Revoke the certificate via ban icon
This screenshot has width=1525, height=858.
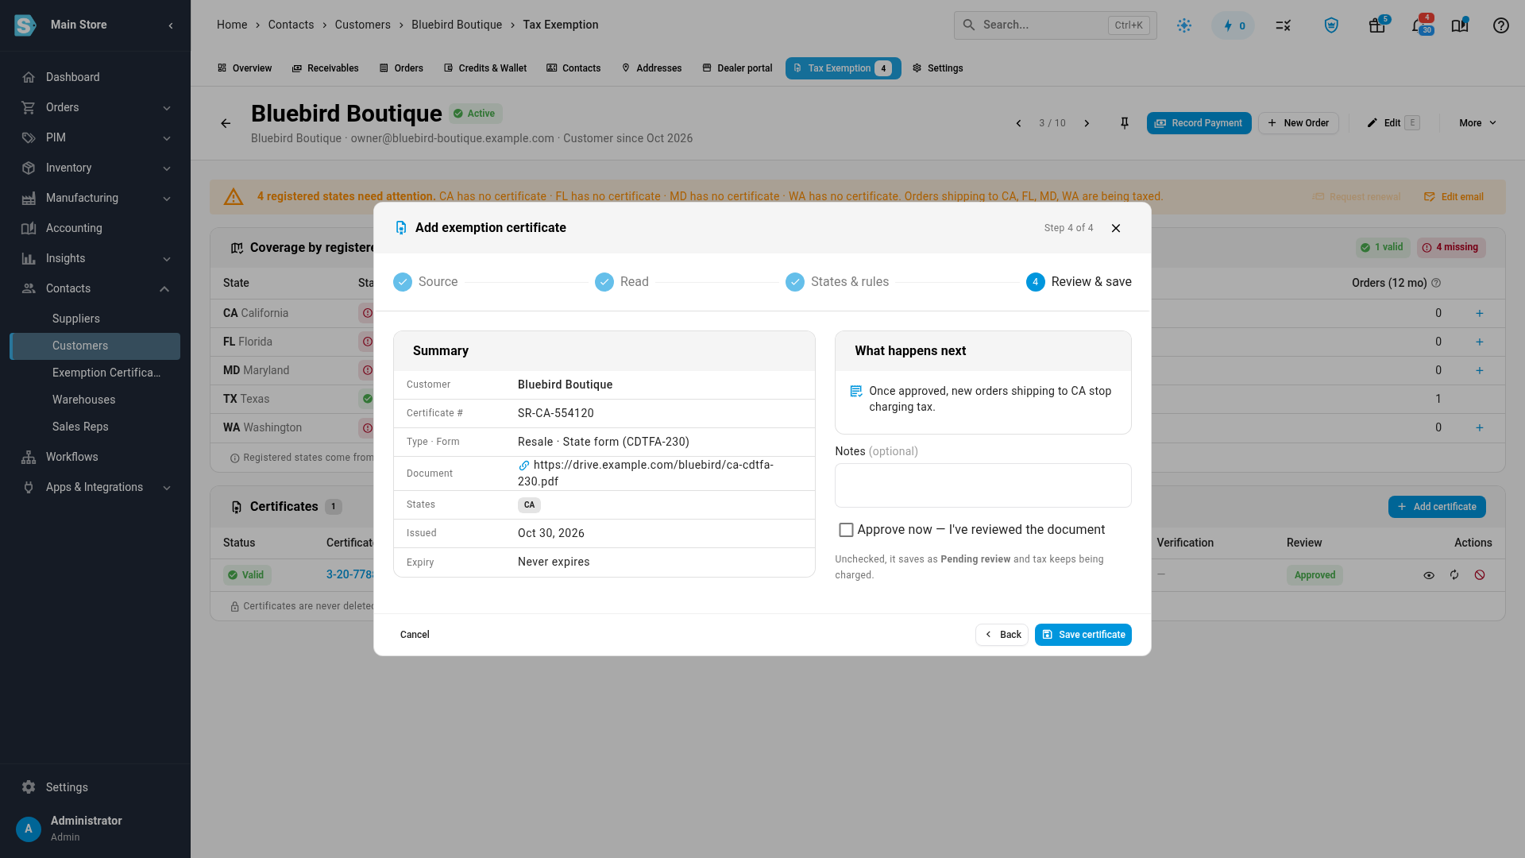pyautogui.click(x=1480, y=575)
